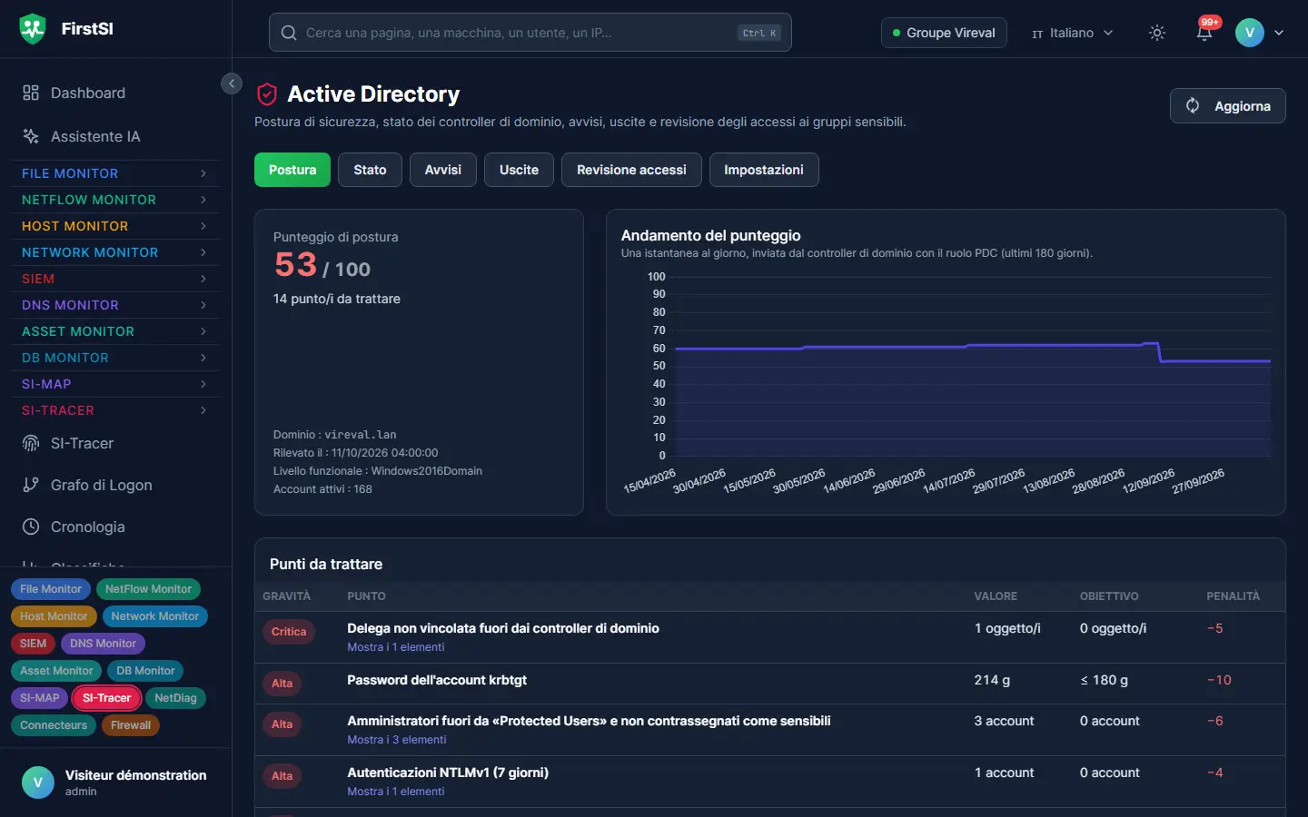This screenshot has height=817, width=1308.
Task: Click the Groupe Vireval tenant button
Action: tap(944, 33)
